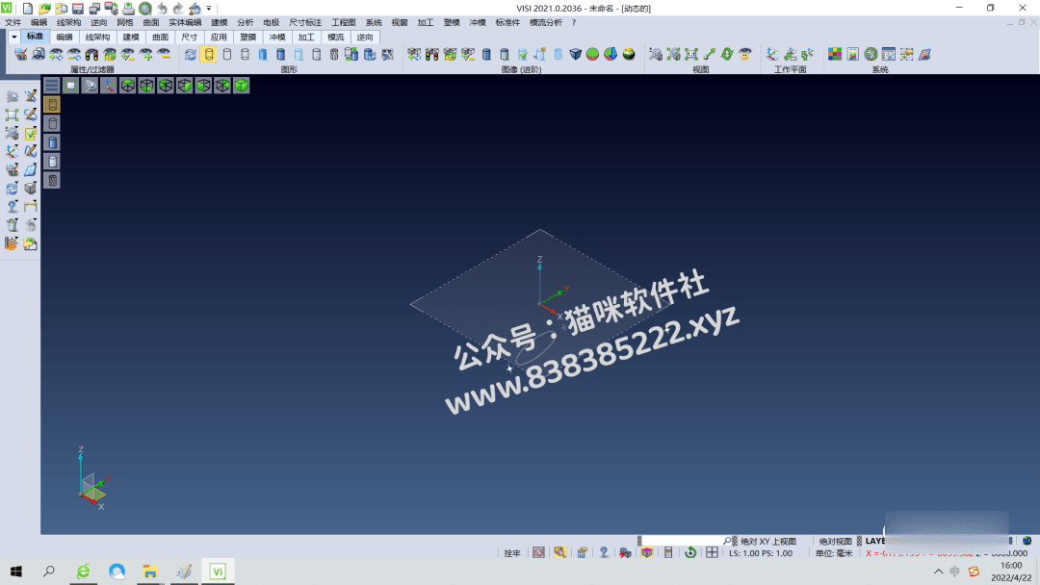The image size is (1040, 585).
Task: Switch to the 塑膜 ribbon tab
Action: tap(248, 38)
